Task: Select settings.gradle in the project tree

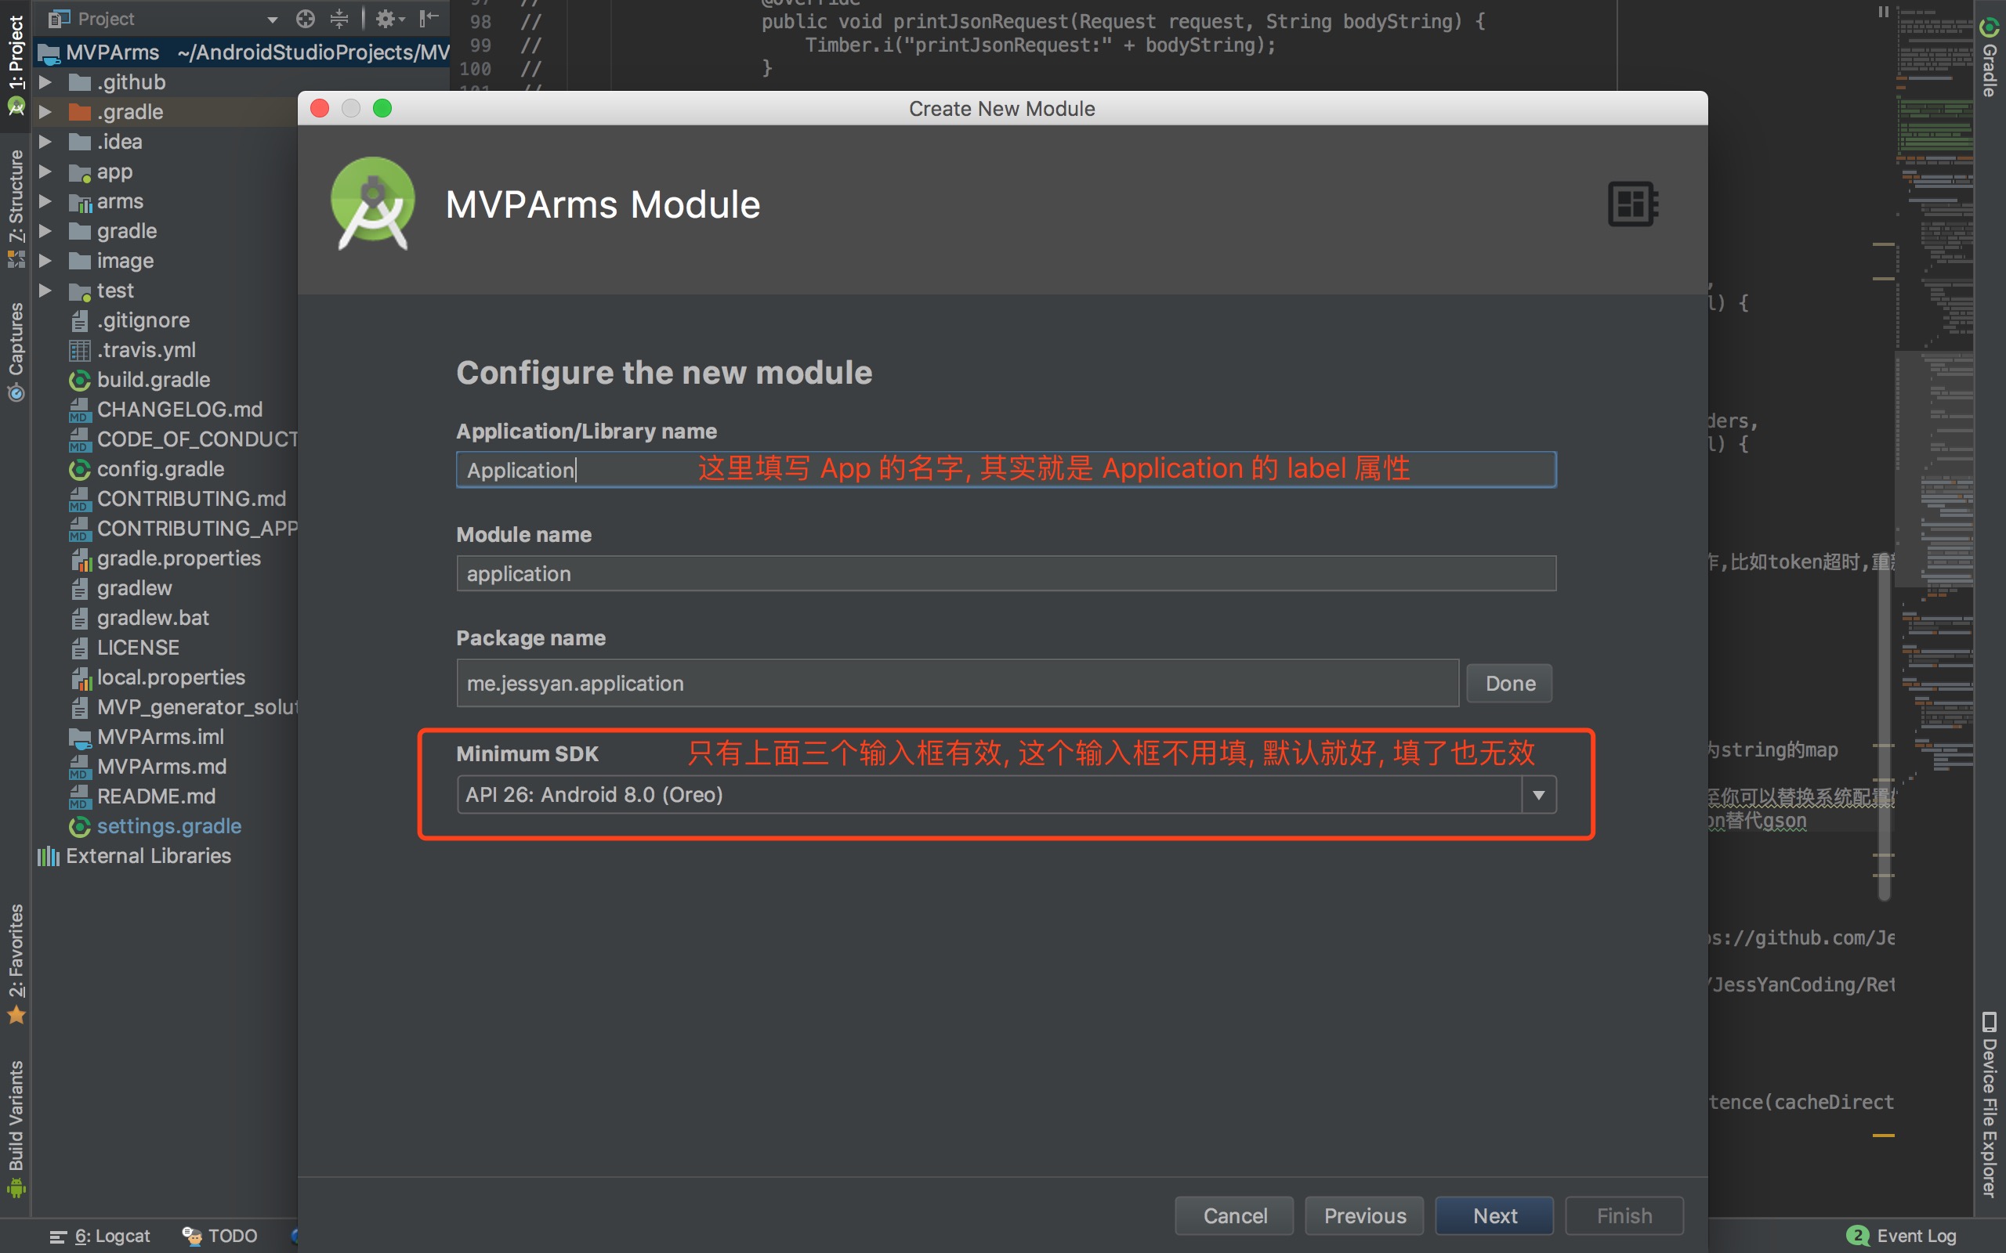Action: [x=168, y=826]
